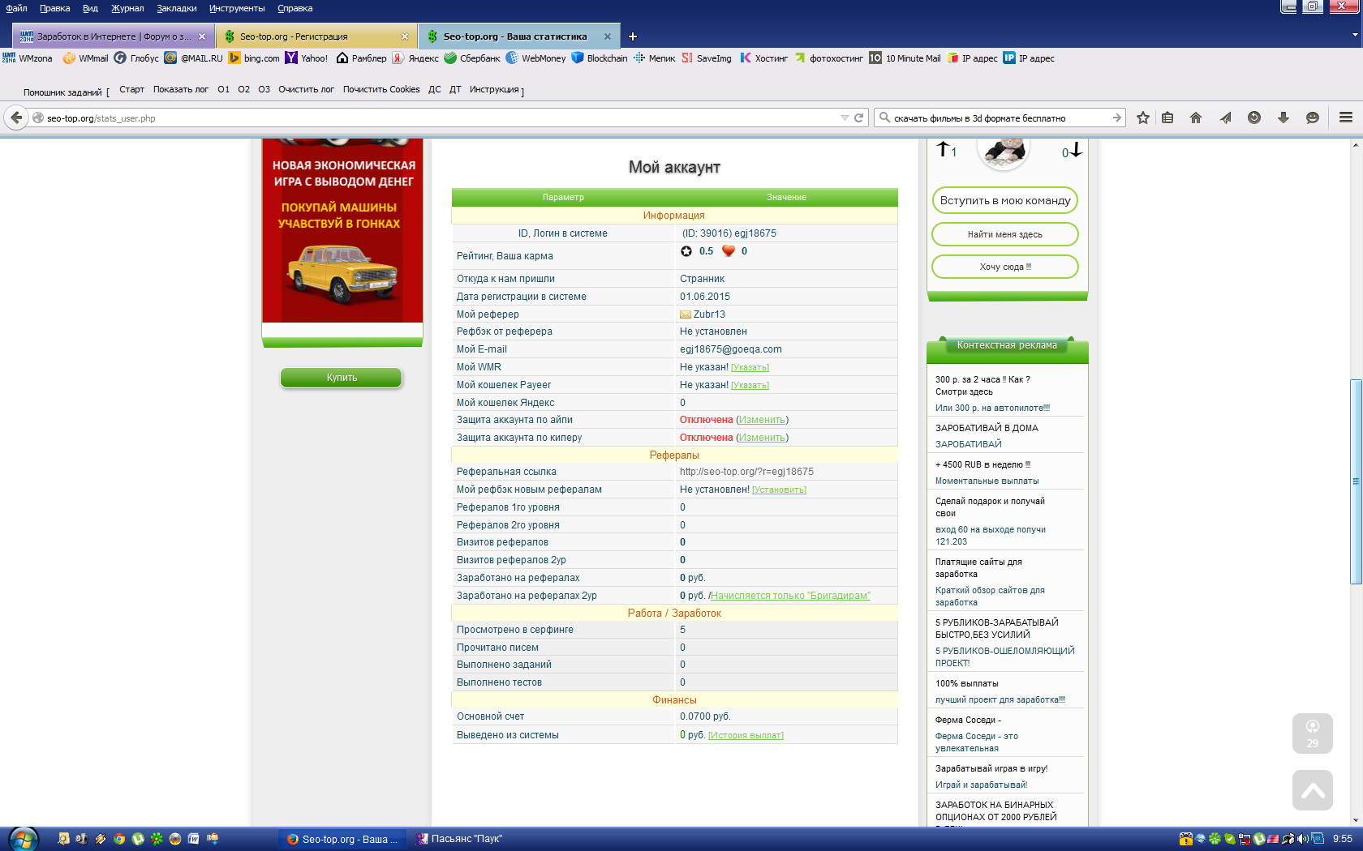Click Старт in the task helper toolbar

pyautogui.click(x=131, y=89)
